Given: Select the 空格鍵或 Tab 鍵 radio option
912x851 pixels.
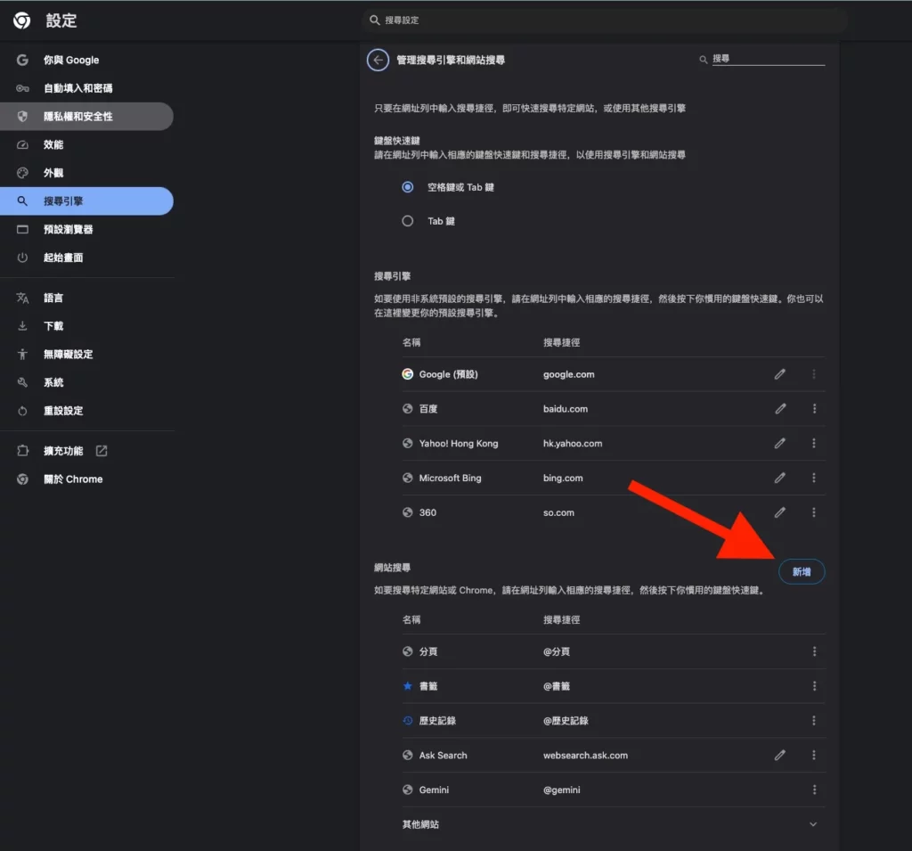Looking at the screenshot, I should click(408, 187).
